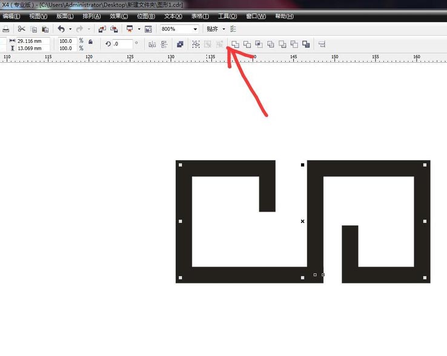
Task: Expand the redo history dropdown arrow
Action: click(x=88, y=29)
